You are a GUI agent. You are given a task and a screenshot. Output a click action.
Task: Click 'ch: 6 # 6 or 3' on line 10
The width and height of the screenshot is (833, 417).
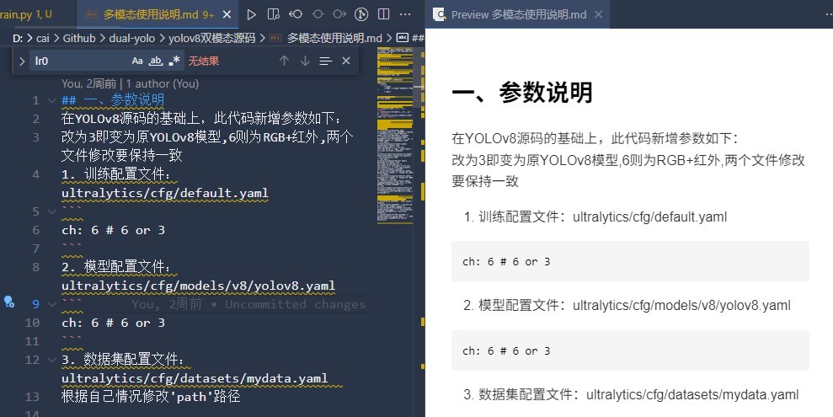113,323
